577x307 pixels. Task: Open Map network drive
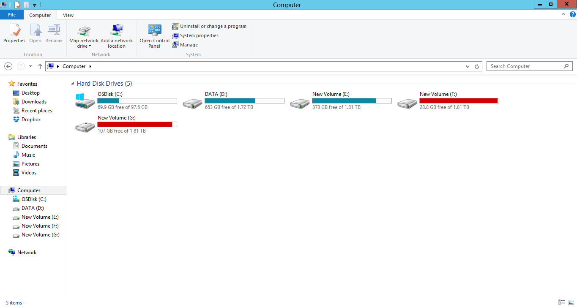click(x=84, y=36)
